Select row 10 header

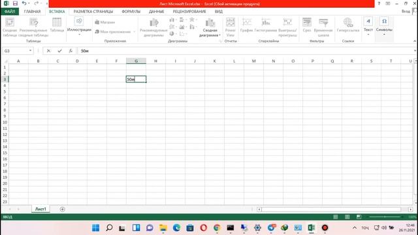point(5,122)
